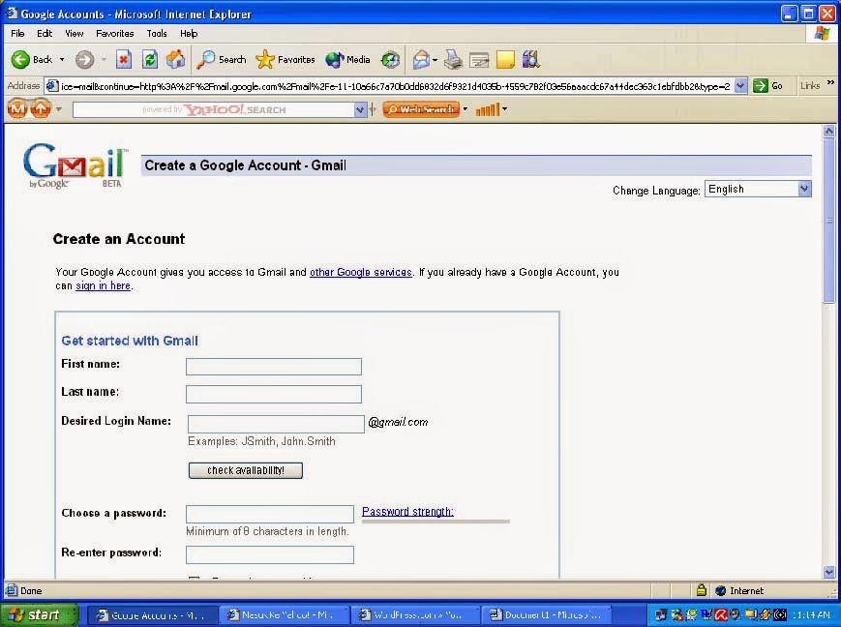Viewport: 841px width, 627px height.
Task: Click the page icon in address bar
Action: pos(52,86)
